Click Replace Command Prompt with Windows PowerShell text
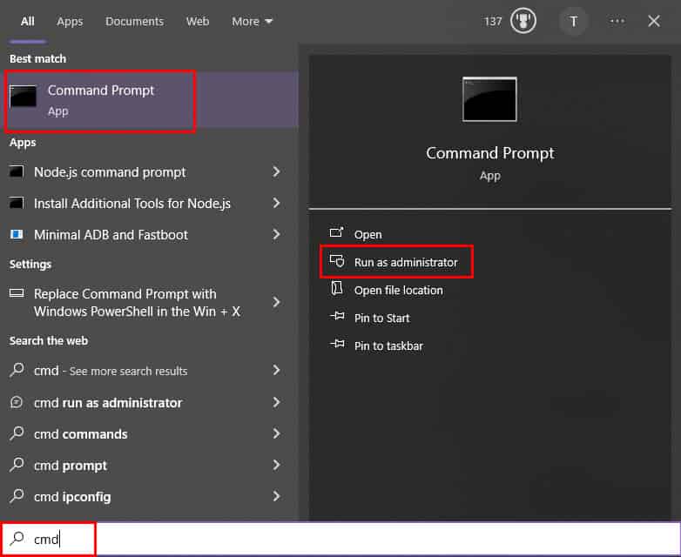The height and width of the screenshot is (557, 681). [137, 303]
